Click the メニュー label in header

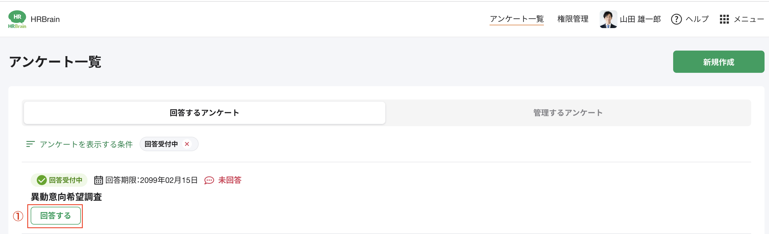click(749, 19)
